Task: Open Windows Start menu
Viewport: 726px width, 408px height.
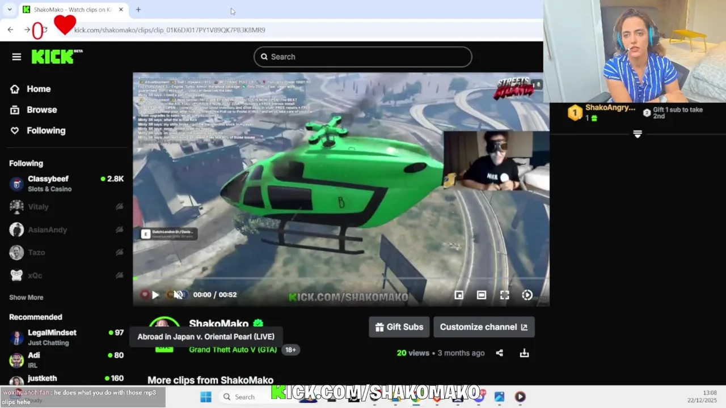Action: point(206,397)
